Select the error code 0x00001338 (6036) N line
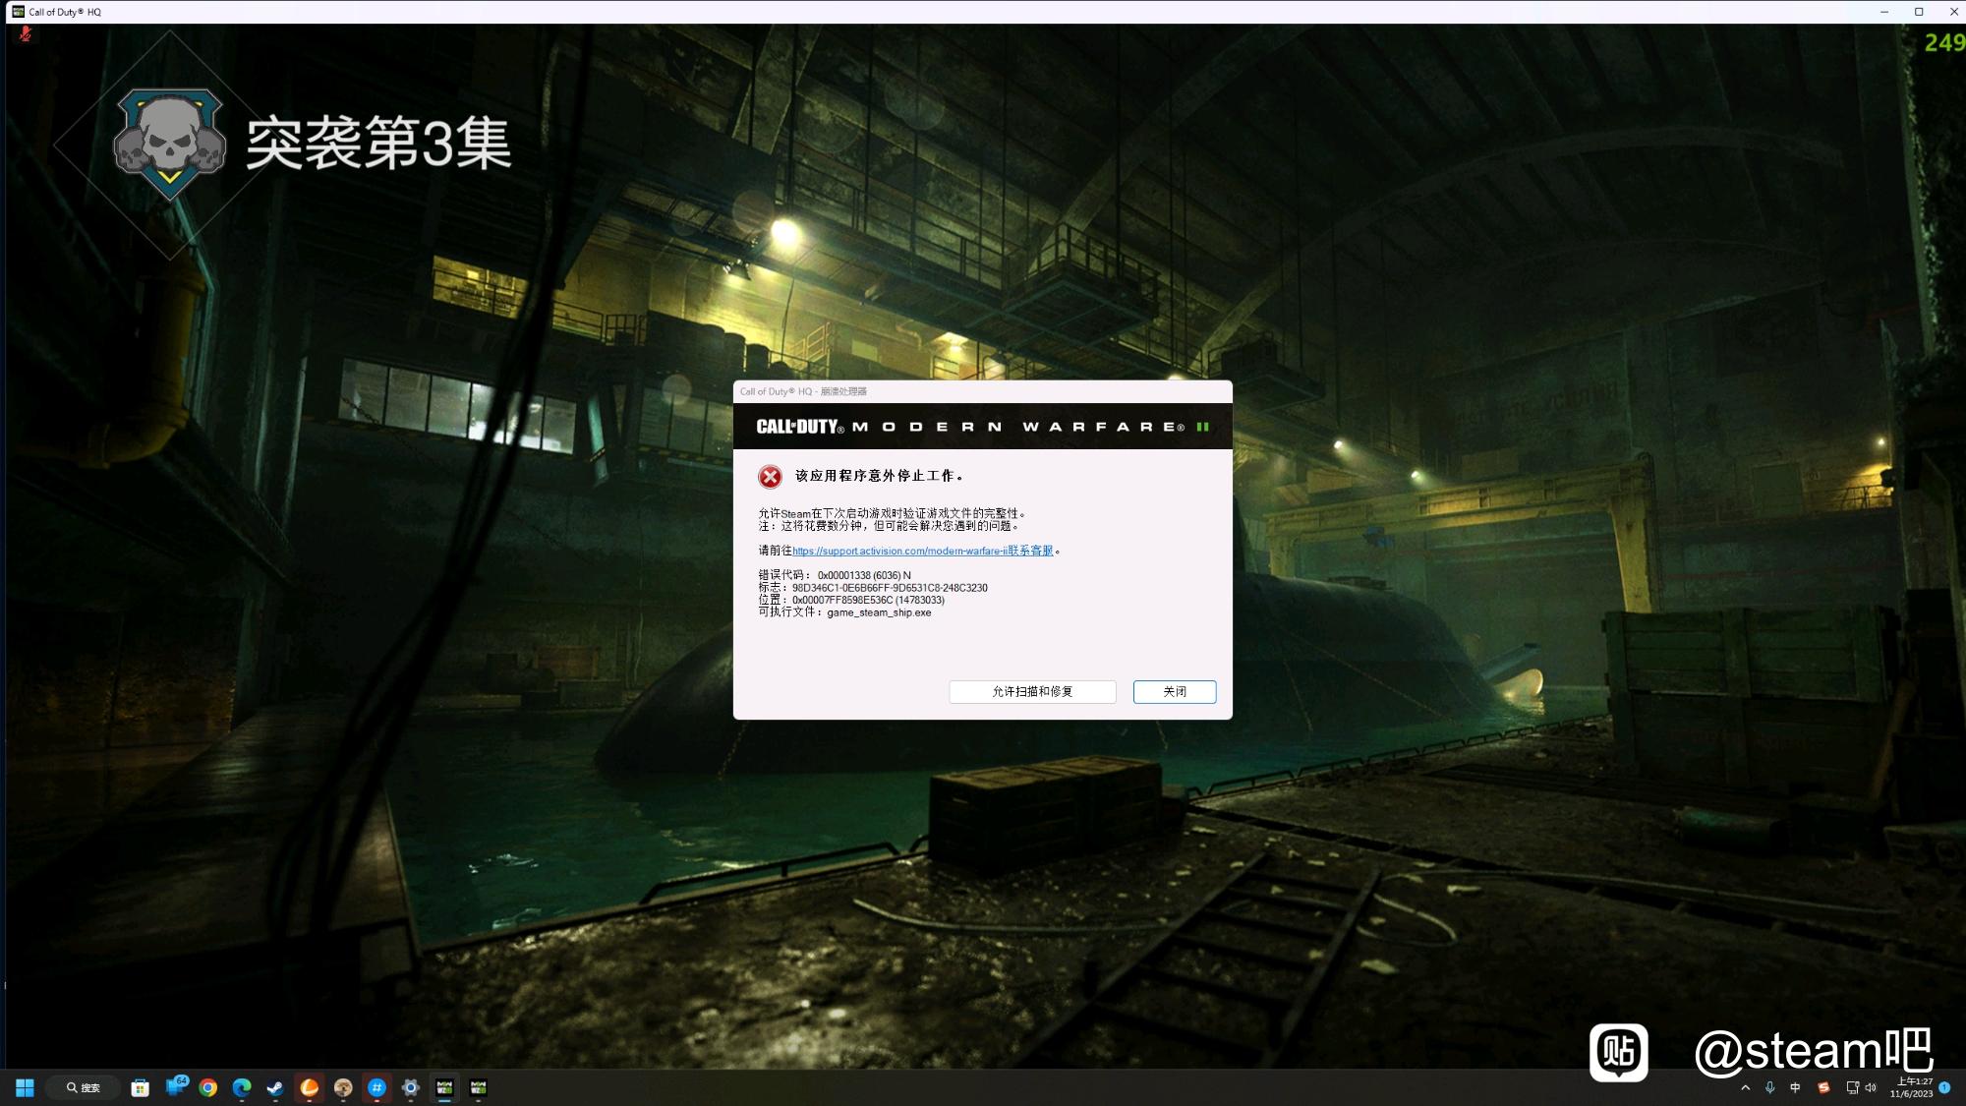Viewport: 1966px width, 1106px height. pyautogui.click(x=835, y=575)
